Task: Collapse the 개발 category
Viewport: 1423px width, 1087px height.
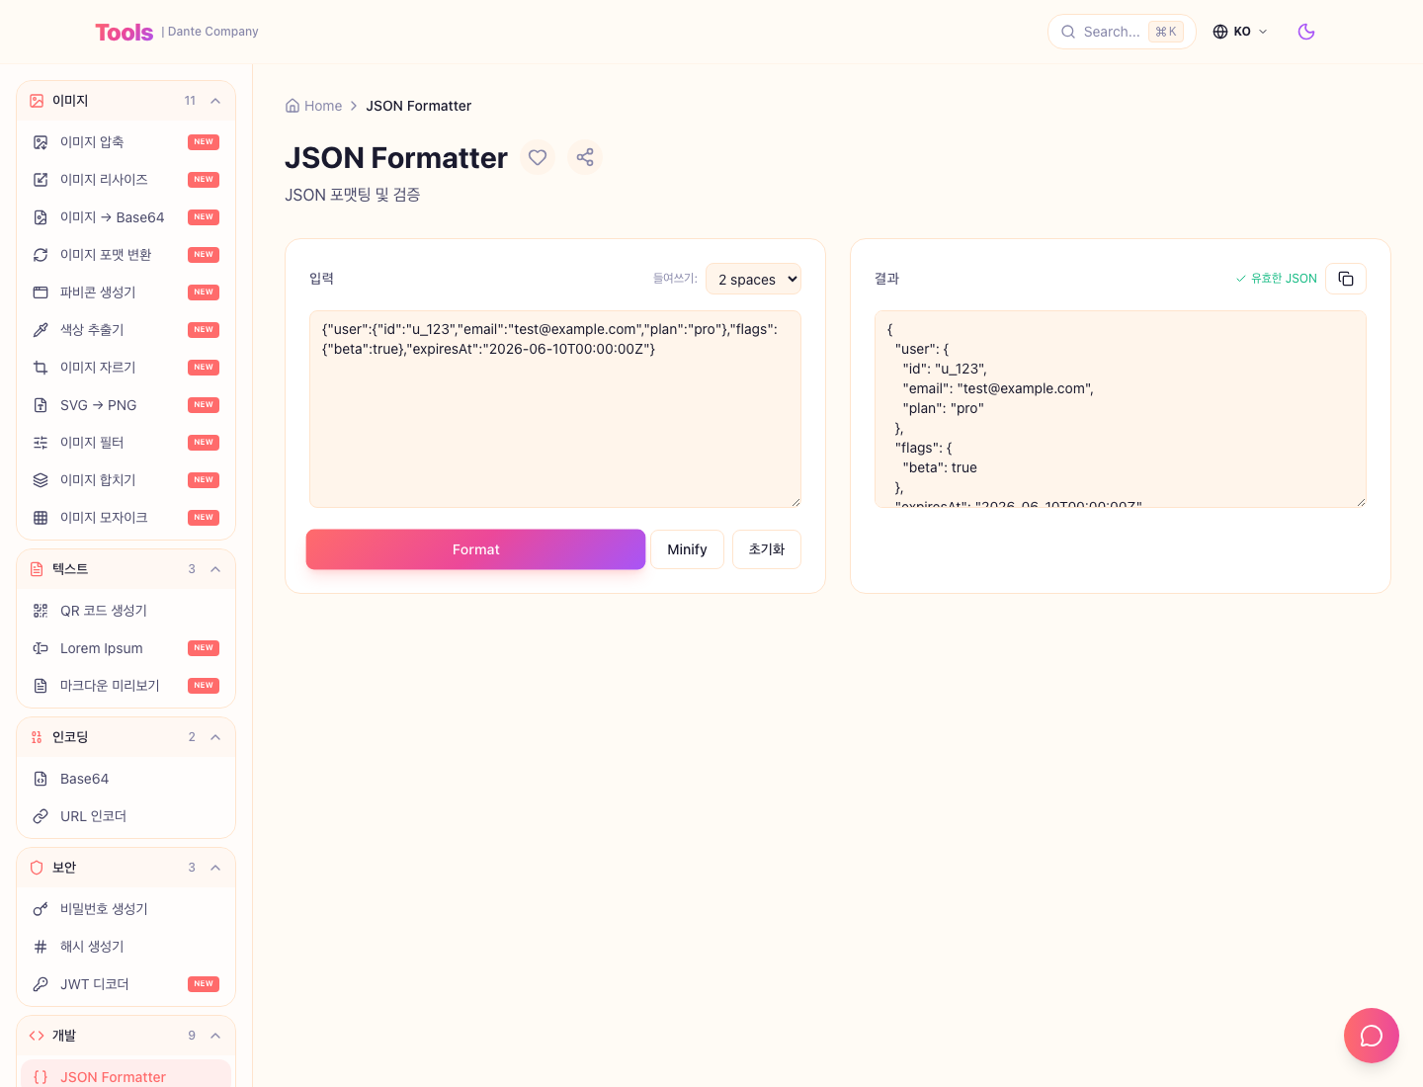Action: tap(215, 1036)
